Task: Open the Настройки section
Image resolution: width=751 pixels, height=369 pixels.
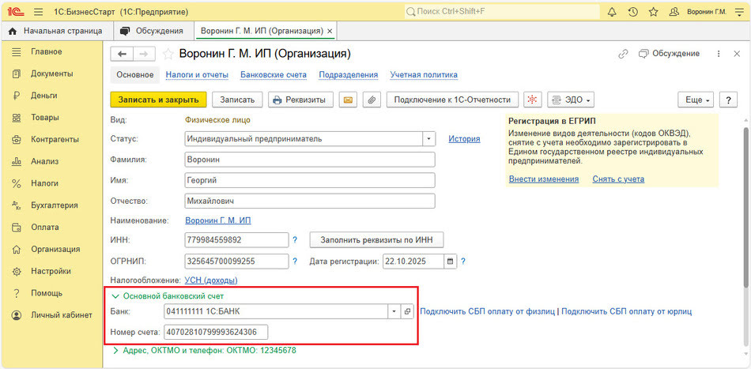Action: tap(51, 271)
